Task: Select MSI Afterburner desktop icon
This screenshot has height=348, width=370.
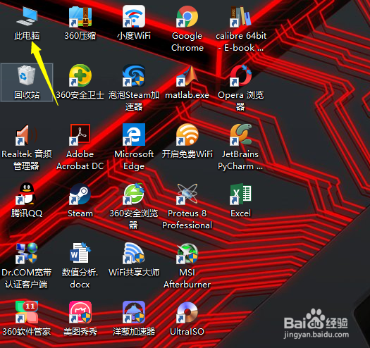Action: pos(187,253)
